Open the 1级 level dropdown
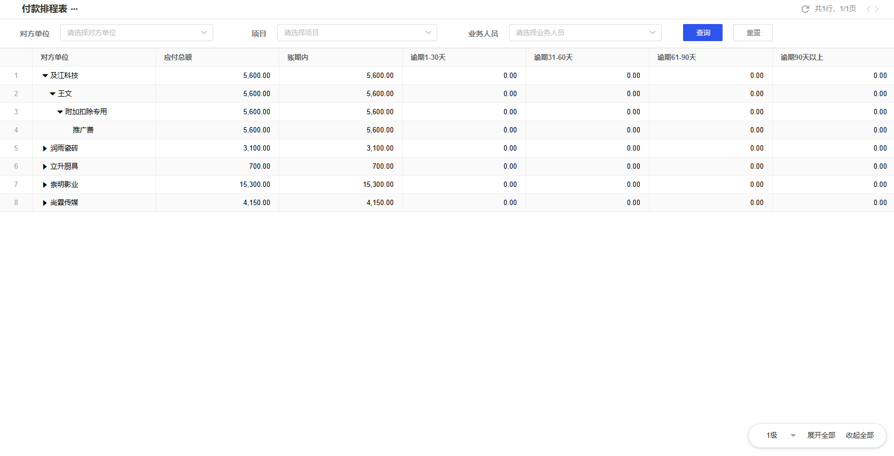The width and height of the screenshot is (894, 456). tap(781, 436)
